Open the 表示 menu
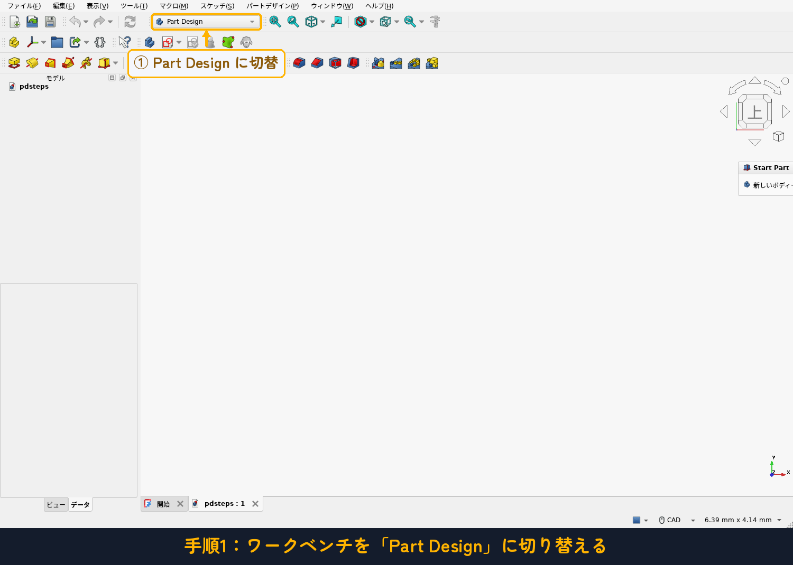The width and height of the screenshot is (793, 565). 97,6
